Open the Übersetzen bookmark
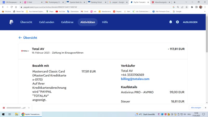Image resolution: width=208 pixels, height=117 pixels. tap(73, 11)
